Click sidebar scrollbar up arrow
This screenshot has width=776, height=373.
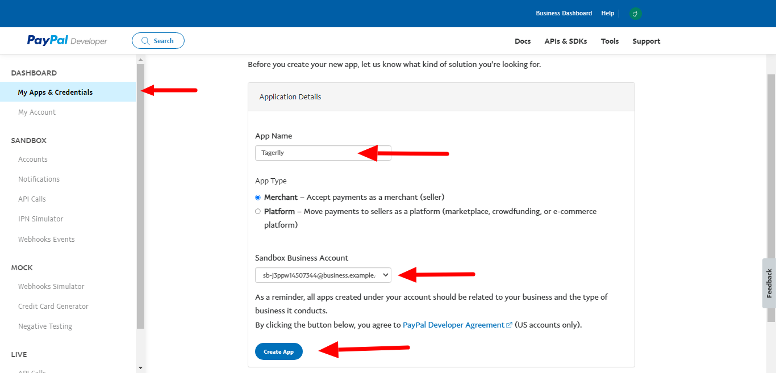141,59
